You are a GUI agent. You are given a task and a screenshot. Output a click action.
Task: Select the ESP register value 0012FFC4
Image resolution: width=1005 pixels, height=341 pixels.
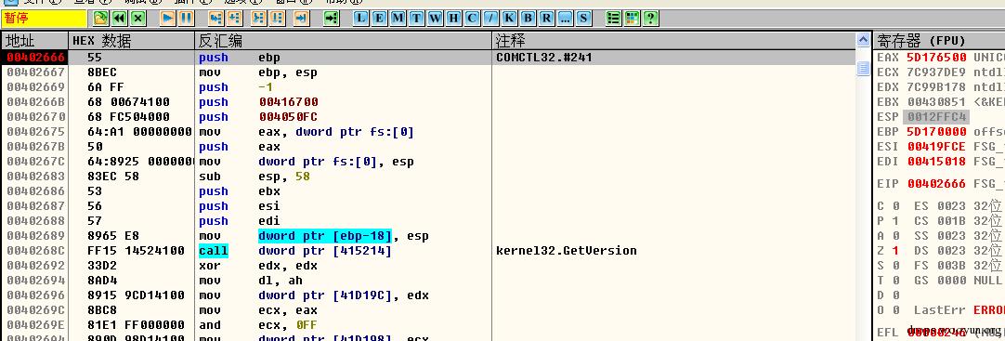pos(936,117)
